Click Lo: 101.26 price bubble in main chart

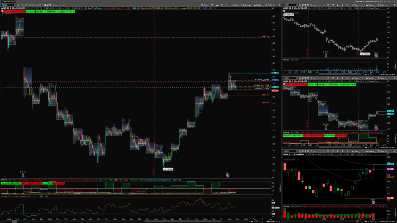168,169
